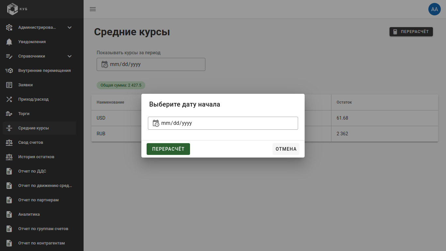Click the Торги bank icon
The image size is (446, 251).
(x=9, y=114)
